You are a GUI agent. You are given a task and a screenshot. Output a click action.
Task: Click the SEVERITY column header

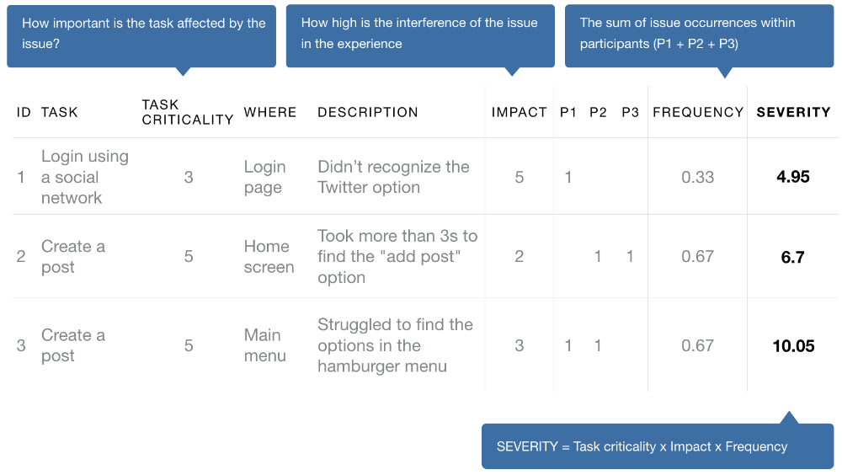pos(793,112)
